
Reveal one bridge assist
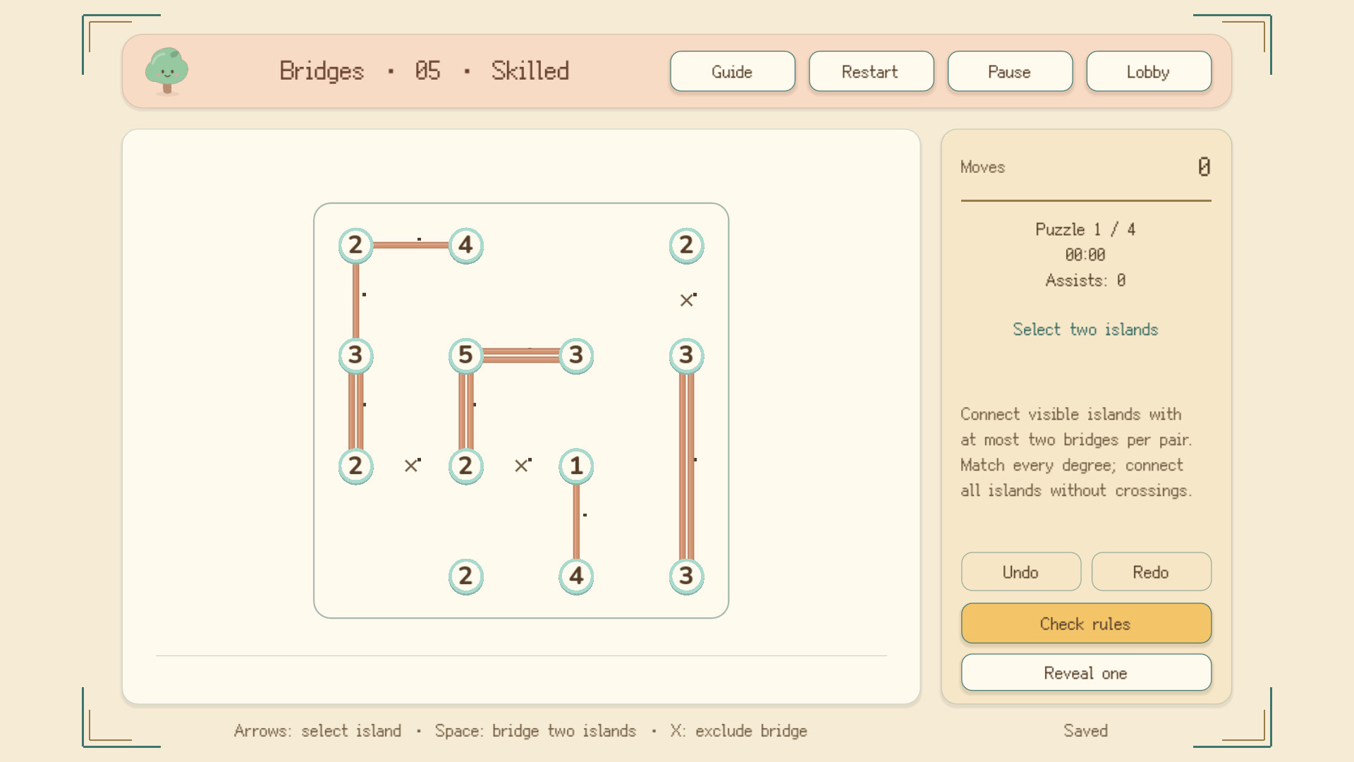pos(1086,673)
